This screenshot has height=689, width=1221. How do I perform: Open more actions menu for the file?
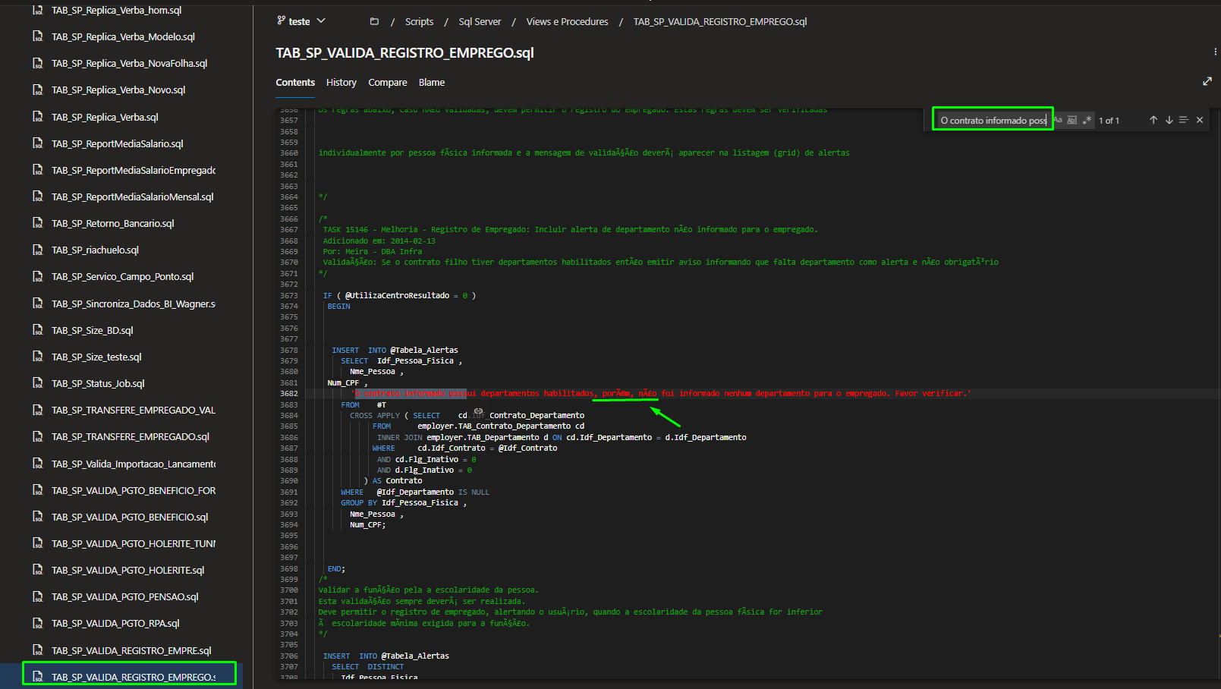coord(1215,52)
